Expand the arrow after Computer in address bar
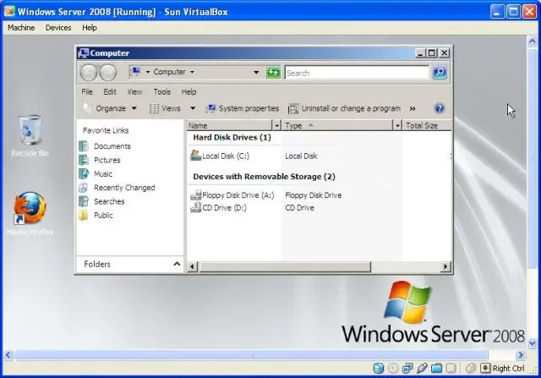The width and height of the screenshot is (541, 378). [x=192, y=72]
